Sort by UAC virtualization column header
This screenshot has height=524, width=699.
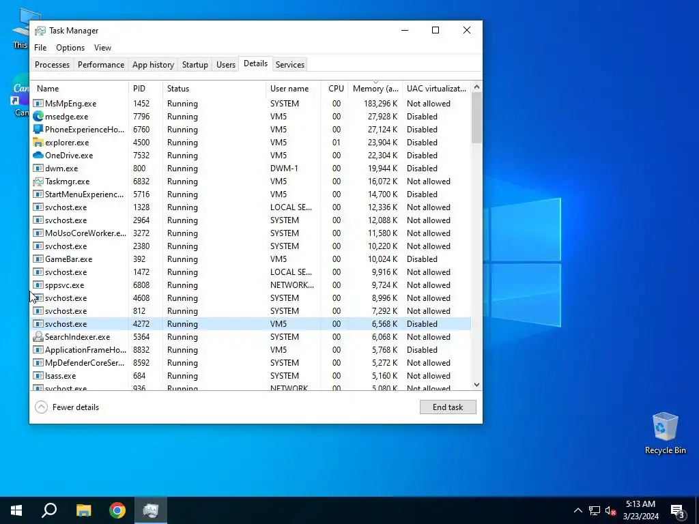(x=436, y=88)
